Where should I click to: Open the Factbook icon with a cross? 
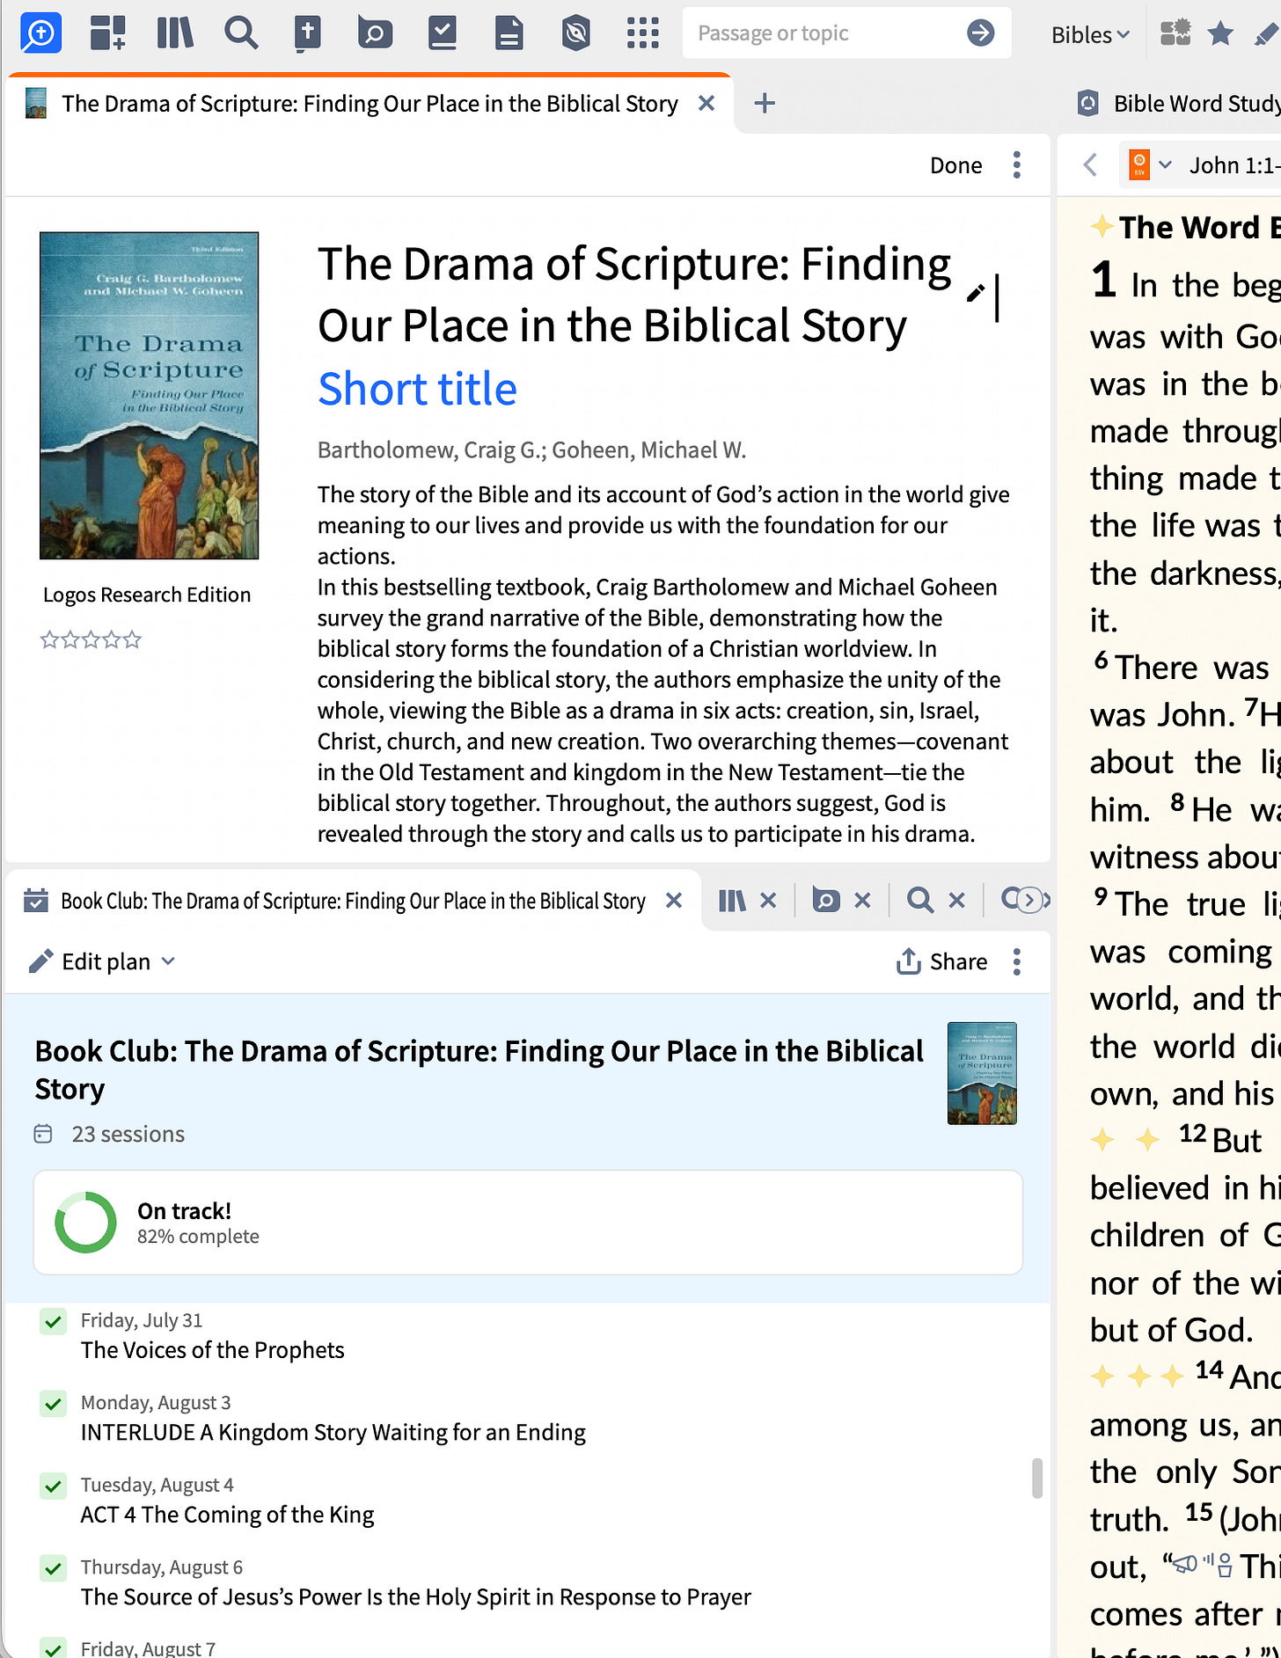[x=307, y=33]
